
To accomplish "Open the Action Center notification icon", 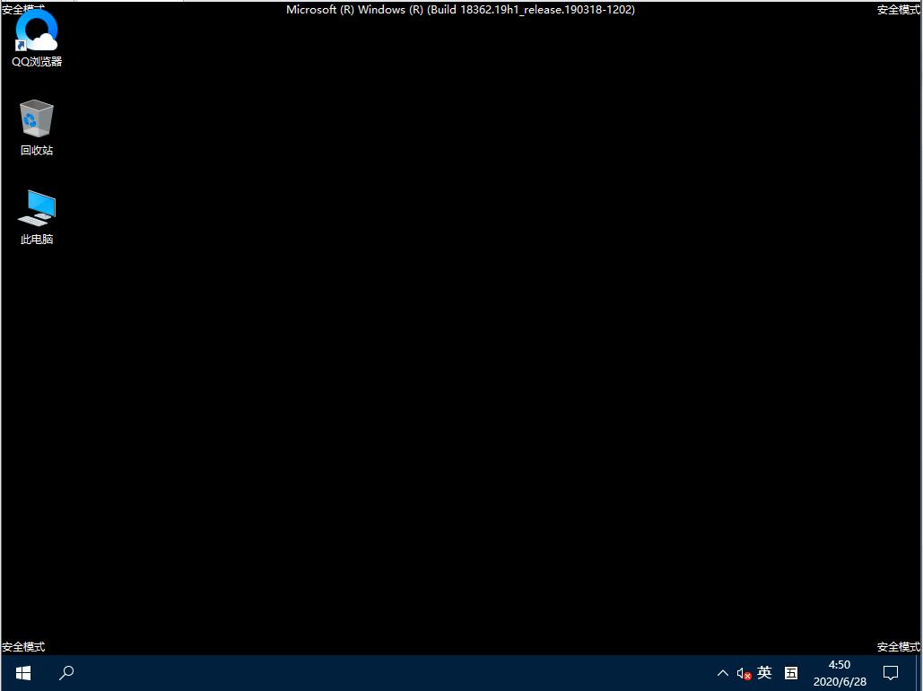I will tap(890, 672).
